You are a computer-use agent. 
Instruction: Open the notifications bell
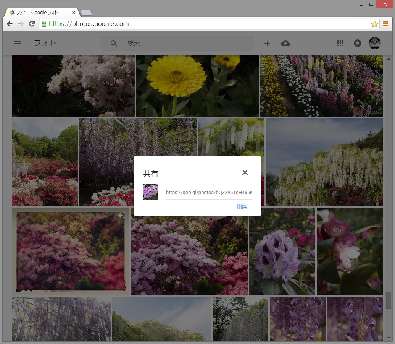click(357, 43)
